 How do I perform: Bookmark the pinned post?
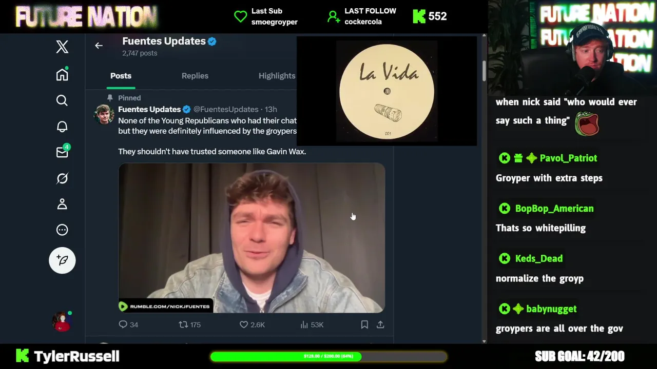point(364,324)
